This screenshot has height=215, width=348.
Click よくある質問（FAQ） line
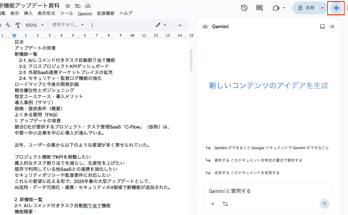pyautogui.click(x=36, y=115)
